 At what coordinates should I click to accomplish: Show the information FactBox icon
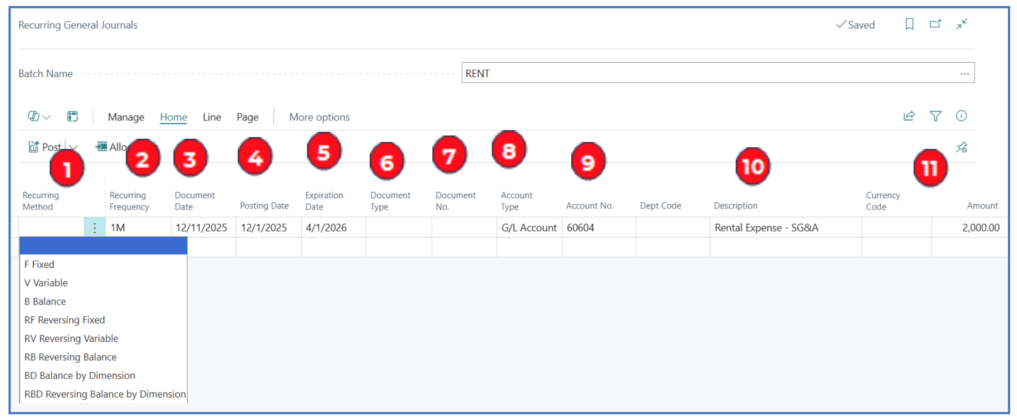[961, 116]
